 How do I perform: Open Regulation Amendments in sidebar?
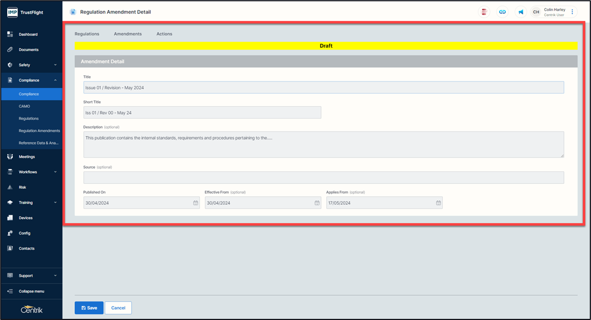point(39,131)
